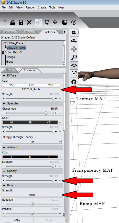
Task: Open Specular Color map dropdown arrow
Action: (x=60, y=123)
